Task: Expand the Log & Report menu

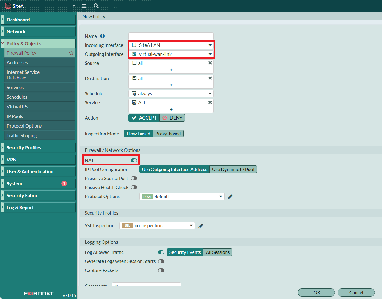Action: [x=38, y=207]
